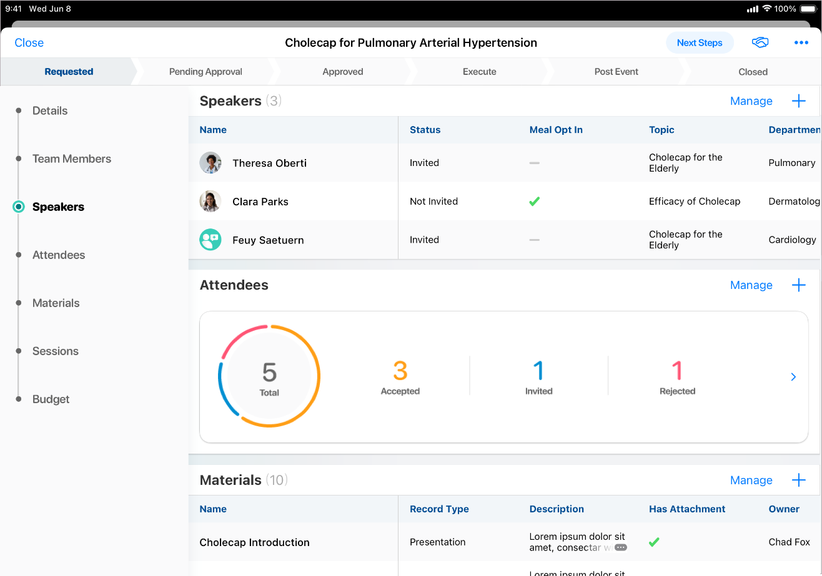Expand truncated description ellipsis for Cholecap Introduction
The image size is (822, 576).
point(620,547)
